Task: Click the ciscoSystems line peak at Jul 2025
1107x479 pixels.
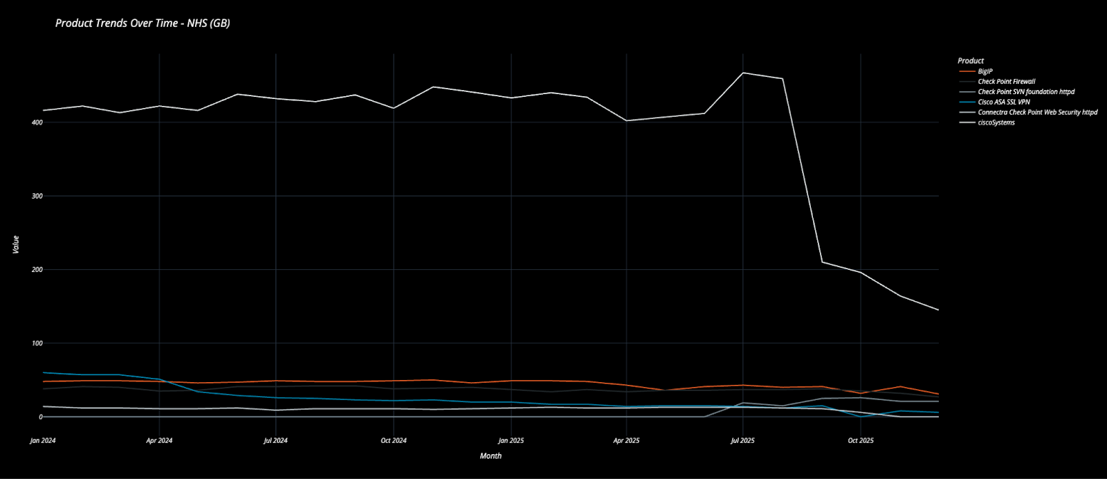Action: coord(743,73)
